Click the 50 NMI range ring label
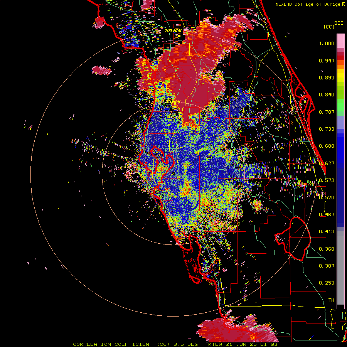The width and height of the screenshot is (347, 347). pyautogui.click(x=173, y=102)
